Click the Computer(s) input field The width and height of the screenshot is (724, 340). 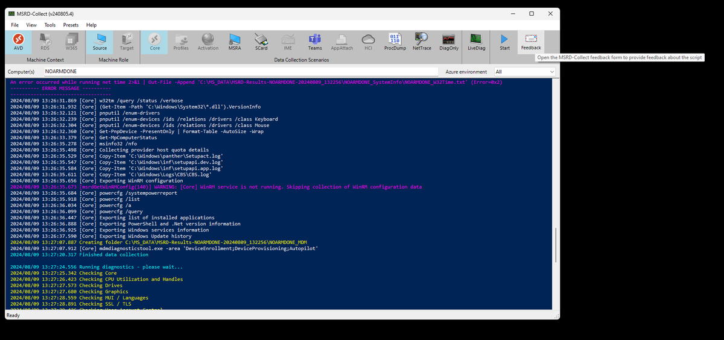coord(241,71)
